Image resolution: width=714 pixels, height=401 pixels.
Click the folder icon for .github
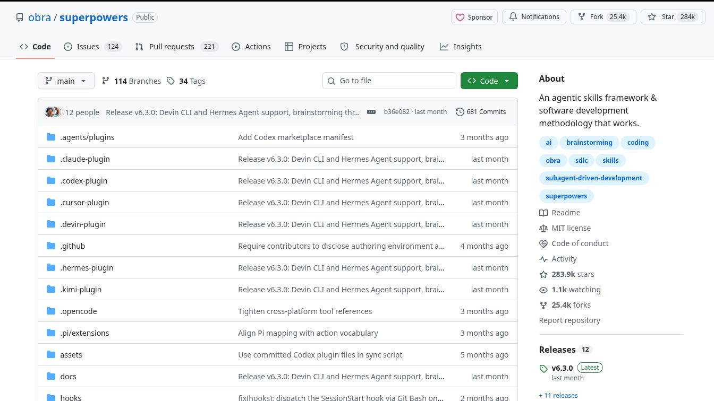pos(51,246)
